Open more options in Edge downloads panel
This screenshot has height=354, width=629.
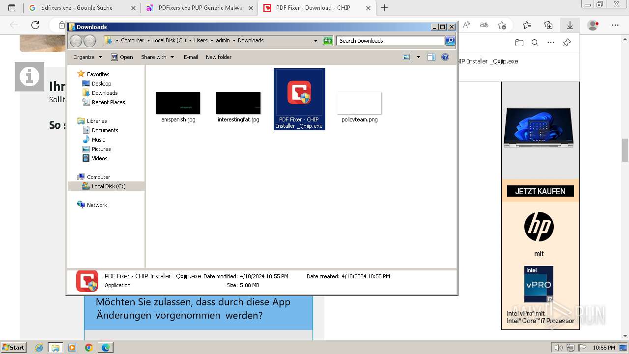[551, 43]
